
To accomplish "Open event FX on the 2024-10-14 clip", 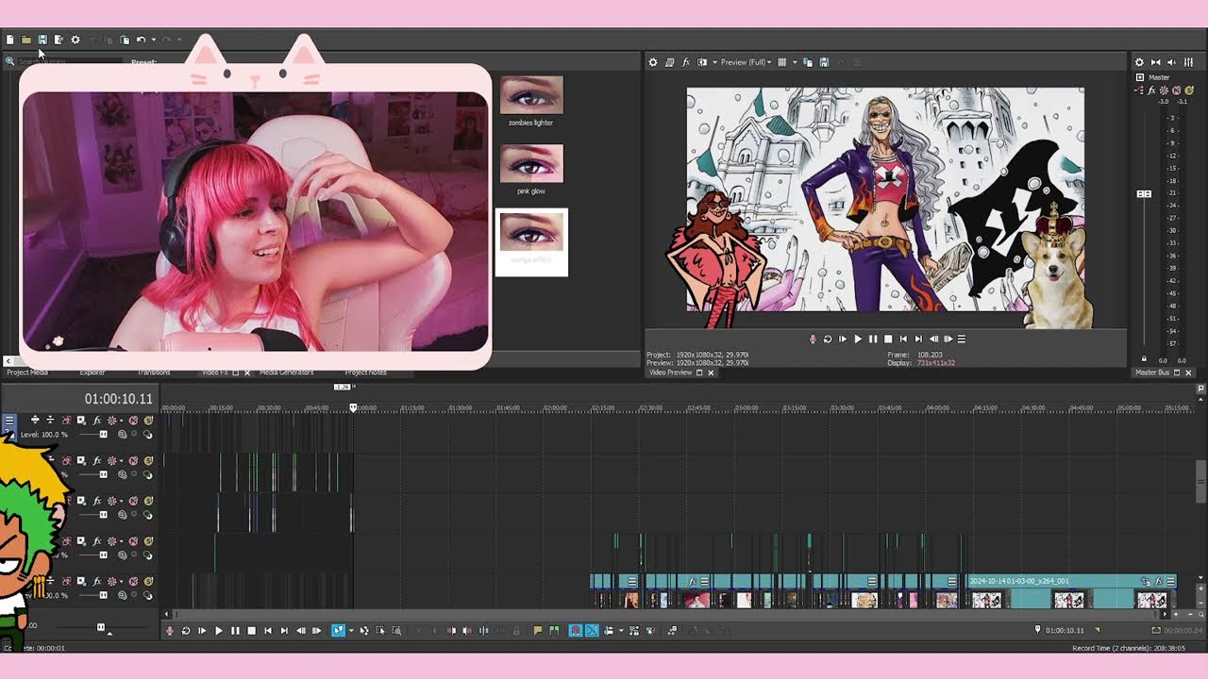I will pos(1158,582).
